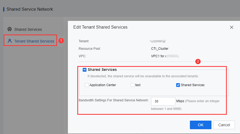Click the Tenant Shared Services person icon
The image size is (240, 134).
(x=10, y=41)
